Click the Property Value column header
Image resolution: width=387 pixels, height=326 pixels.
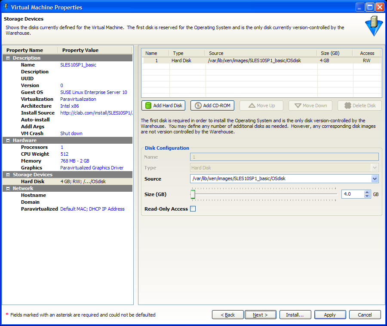[x=95, y=50]
